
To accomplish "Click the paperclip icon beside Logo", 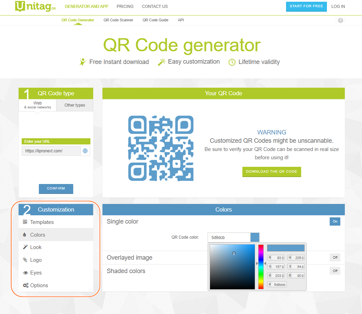I will pos(25,260).
